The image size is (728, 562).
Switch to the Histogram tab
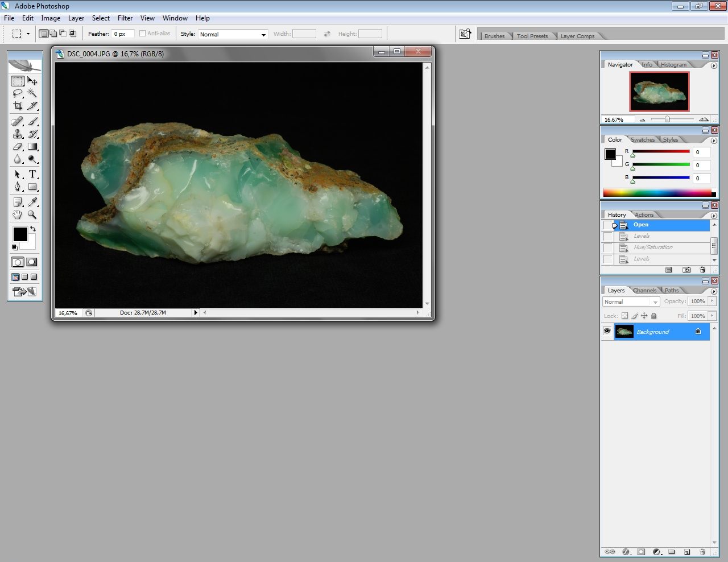coord(673,64)
